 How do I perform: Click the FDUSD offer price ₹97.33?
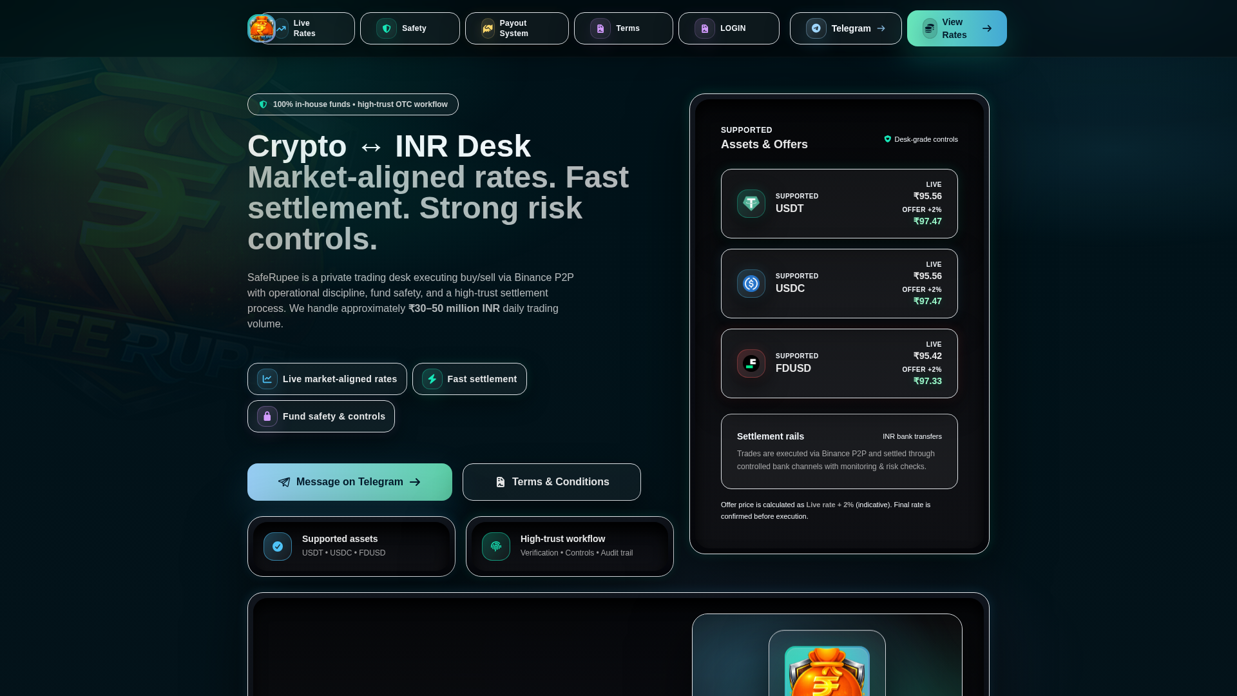tap(928, 381)
